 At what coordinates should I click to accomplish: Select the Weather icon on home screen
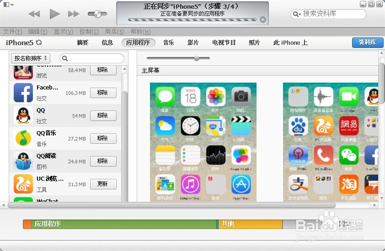pyautogui.click(x=165, y=126)
